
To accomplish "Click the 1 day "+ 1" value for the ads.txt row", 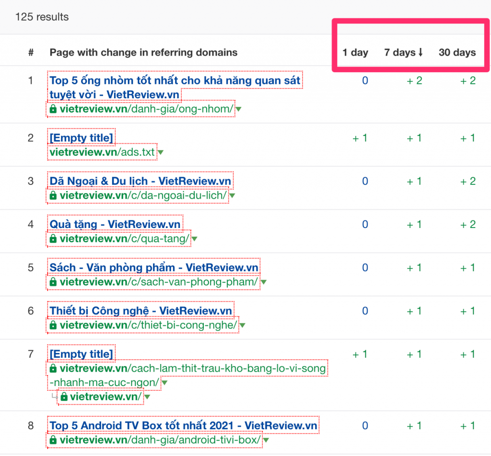I will click(360, 138).
